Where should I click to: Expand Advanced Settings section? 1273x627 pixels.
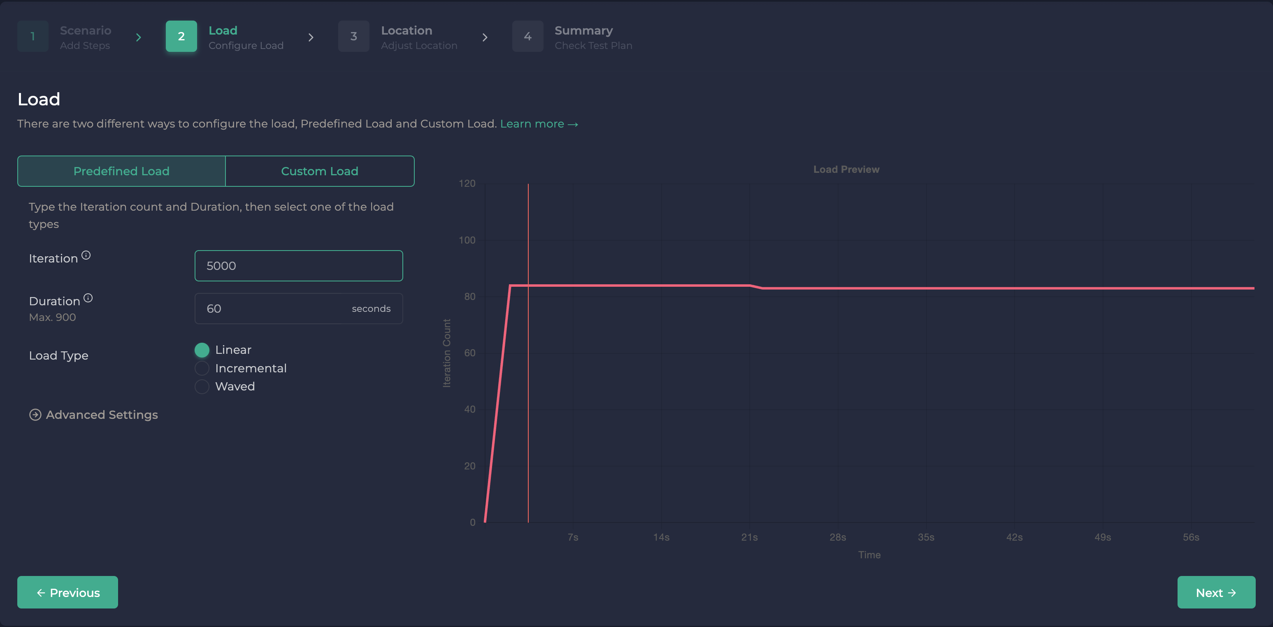pos(101,415)
